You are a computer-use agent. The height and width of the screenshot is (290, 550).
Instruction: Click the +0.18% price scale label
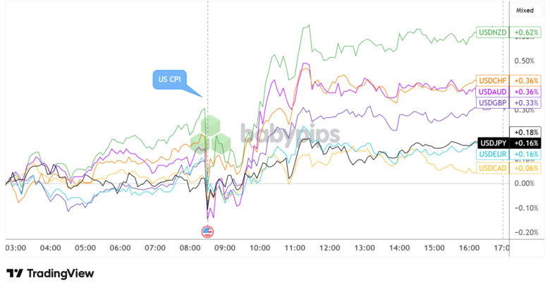[x=527, y=132]
